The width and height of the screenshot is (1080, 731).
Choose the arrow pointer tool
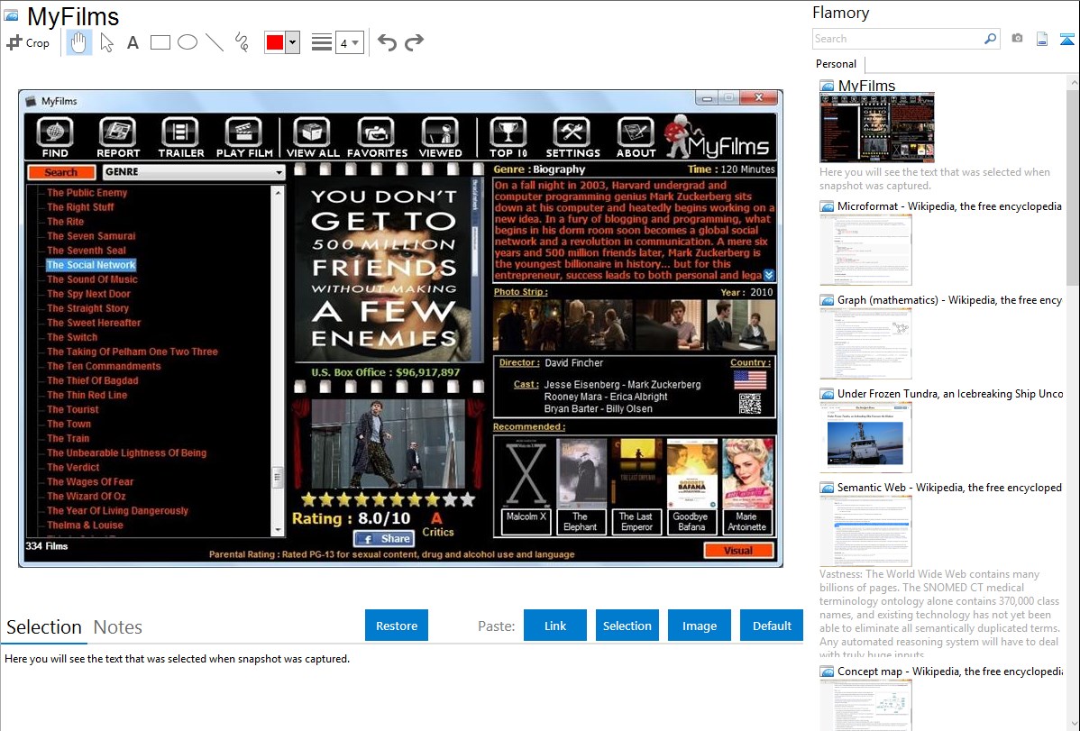(x=106, y=42)
